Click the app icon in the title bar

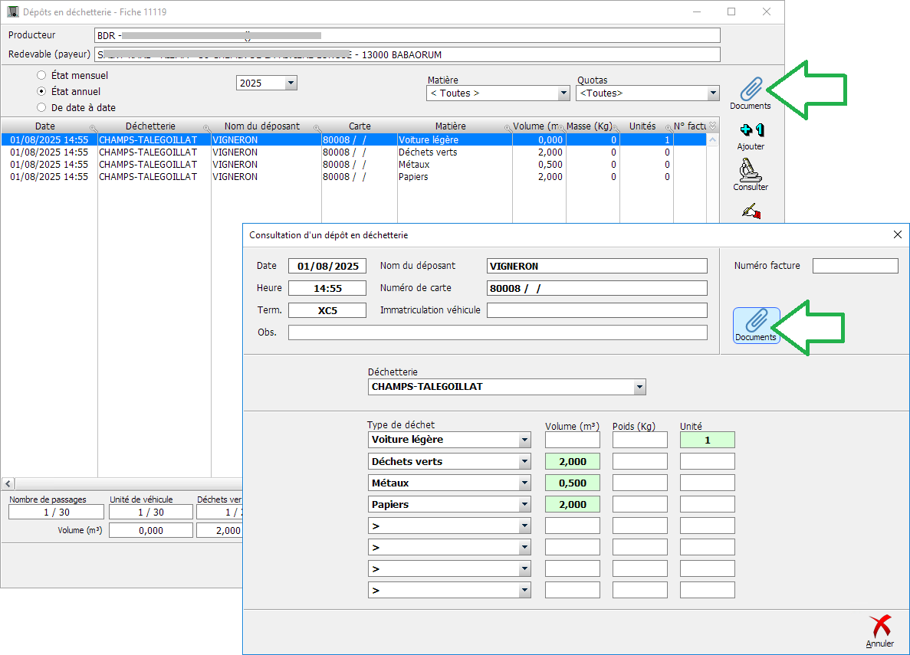click(x=13, y=12)
